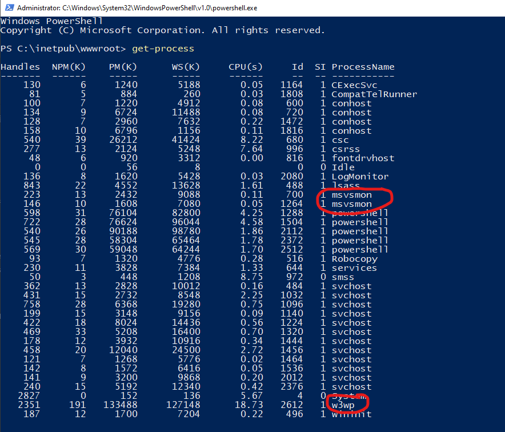Screen dimensions: 505x432
Task: Click the services process name
Action: [x=354, y=268]
